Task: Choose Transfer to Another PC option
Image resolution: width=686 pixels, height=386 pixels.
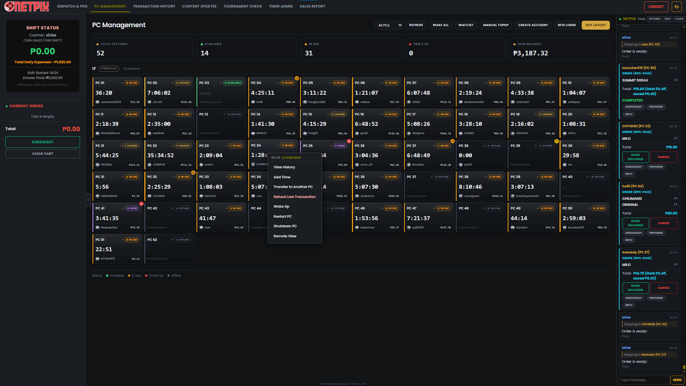Action: click(293, 187)
